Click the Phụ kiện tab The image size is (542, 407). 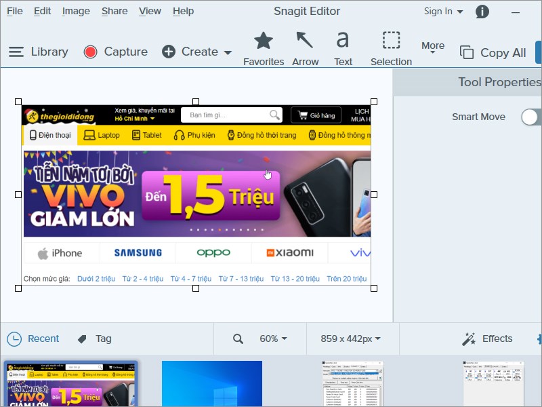coord(194,135)
